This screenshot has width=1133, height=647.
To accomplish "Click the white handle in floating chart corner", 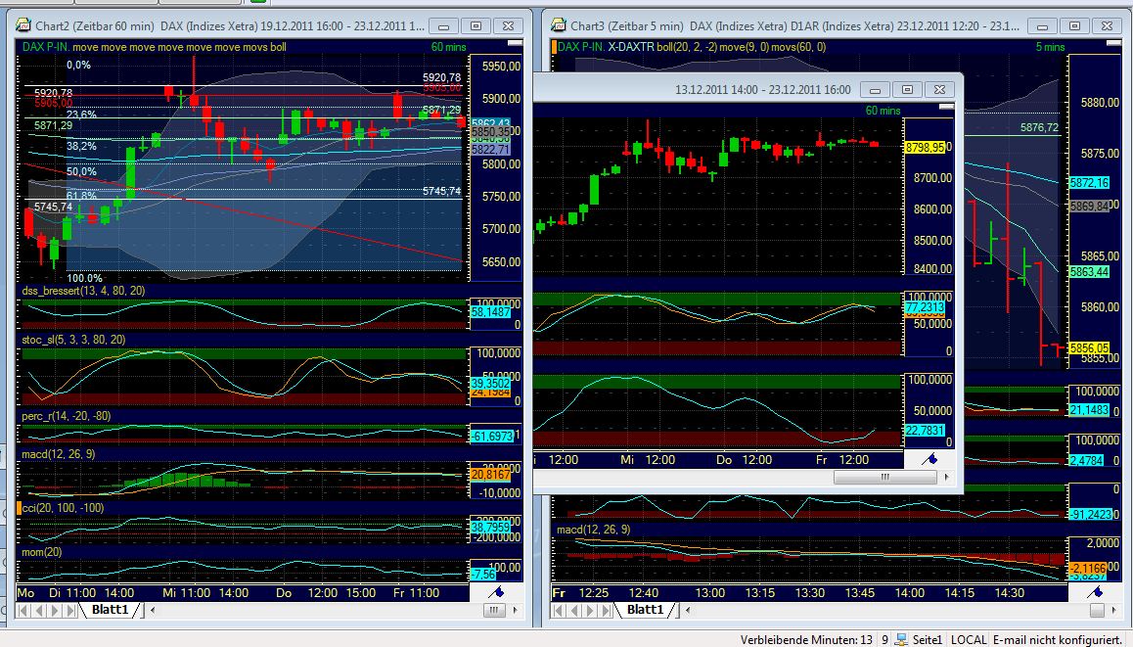I will 946,107.
